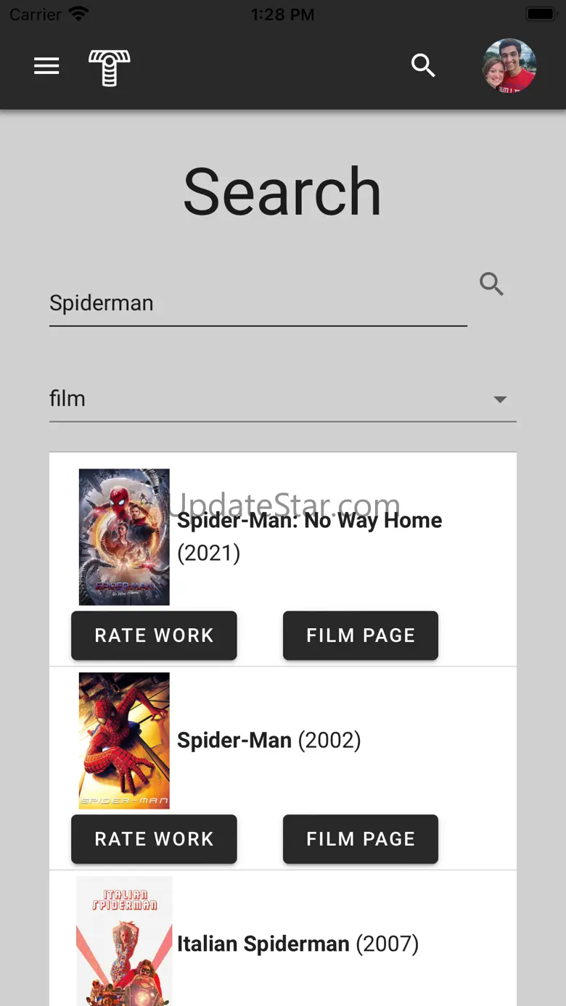Go to Spider-Man (2002) Film Page
Screen dimensions: 566x1006
click(x=361, y=839)
